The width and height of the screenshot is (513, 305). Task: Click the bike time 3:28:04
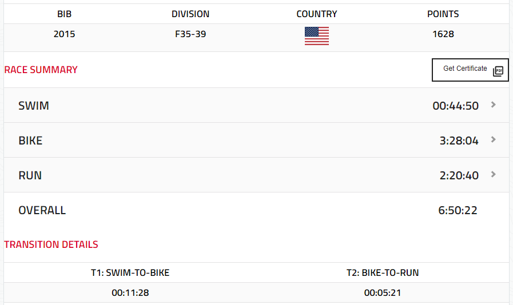tap(459, 141)
